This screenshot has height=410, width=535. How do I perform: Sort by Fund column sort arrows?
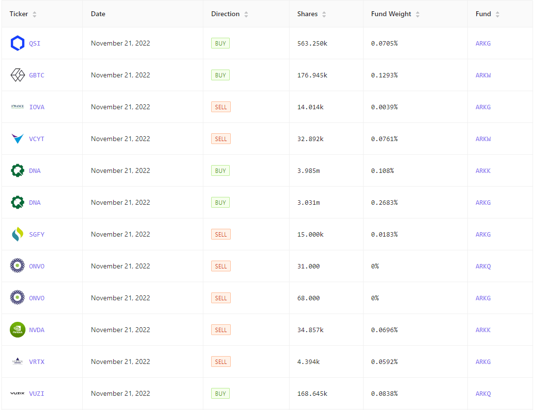(x=497, y=14)
